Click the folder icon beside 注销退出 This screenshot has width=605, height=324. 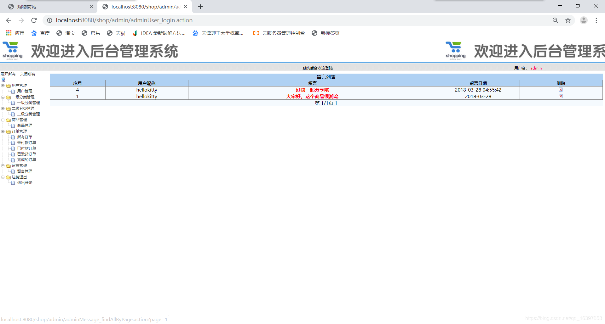[9, 177]
